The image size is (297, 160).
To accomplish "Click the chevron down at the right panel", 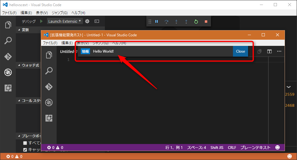I will (288, 87).
